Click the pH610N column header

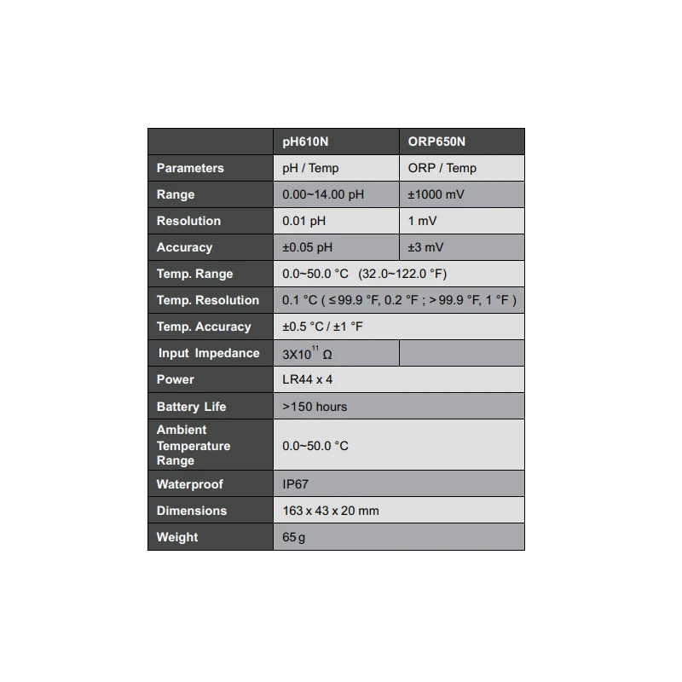pyautogui.click(x=305, y=142)
